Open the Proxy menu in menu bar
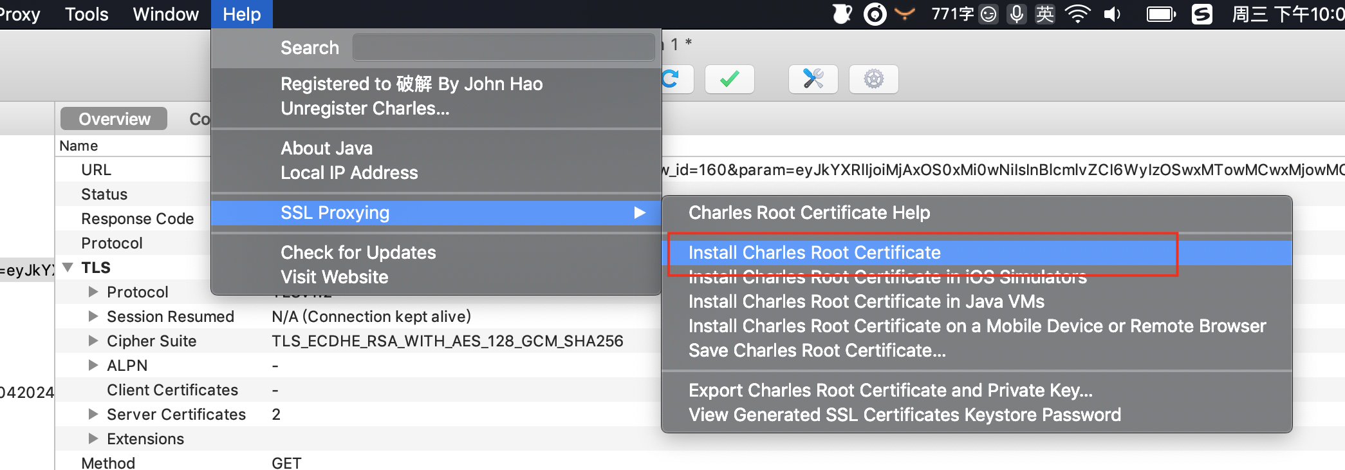Image resolution: width=1345 pixels, height=470 pixels. point(19,14)
